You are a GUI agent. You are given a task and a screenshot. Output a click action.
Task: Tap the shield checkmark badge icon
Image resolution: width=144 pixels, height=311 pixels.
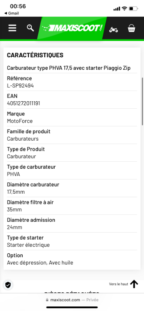point(8,285)
